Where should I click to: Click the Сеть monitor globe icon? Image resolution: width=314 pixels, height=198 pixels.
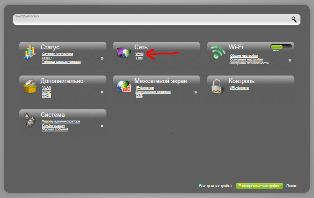click(x=124, y=52)
